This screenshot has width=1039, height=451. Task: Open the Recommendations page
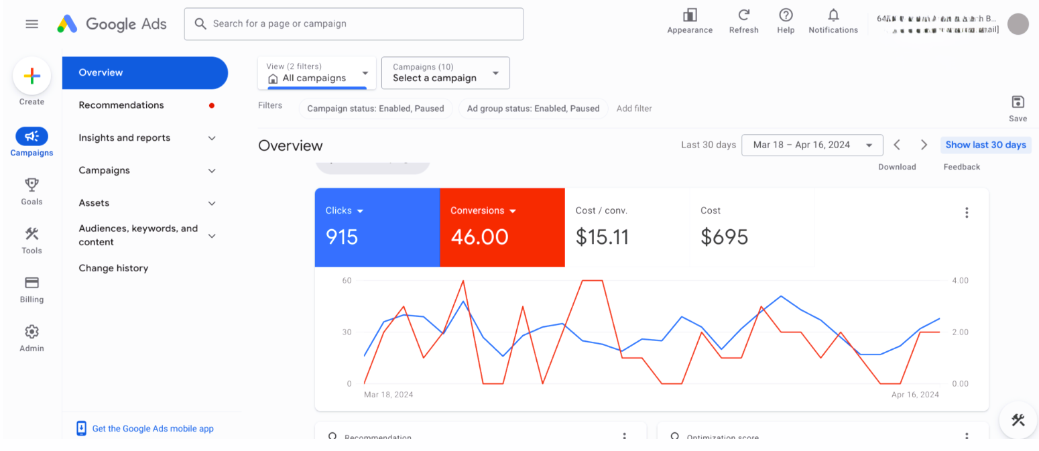[121, 105]
